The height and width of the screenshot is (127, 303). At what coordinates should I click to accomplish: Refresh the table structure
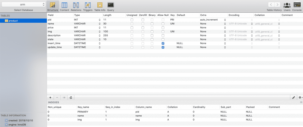tap(71, 98)
